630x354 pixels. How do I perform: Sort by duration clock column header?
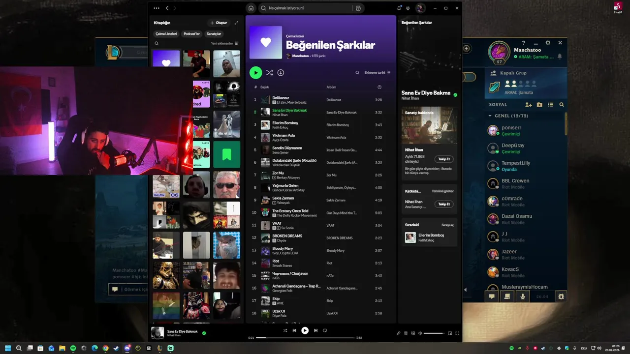[379, 87]
